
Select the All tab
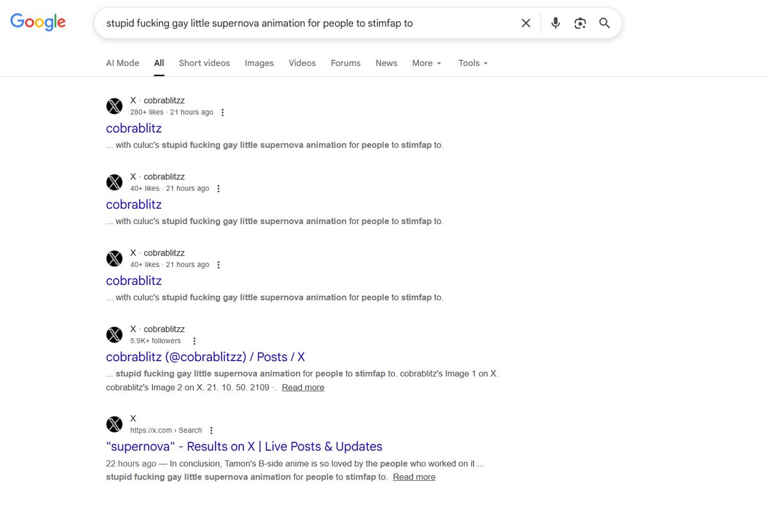pyautogui.click(x=159, y=63)
